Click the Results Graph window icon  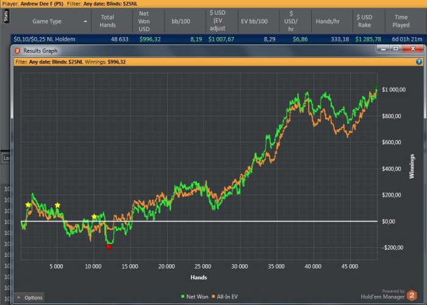pos(17,51)
